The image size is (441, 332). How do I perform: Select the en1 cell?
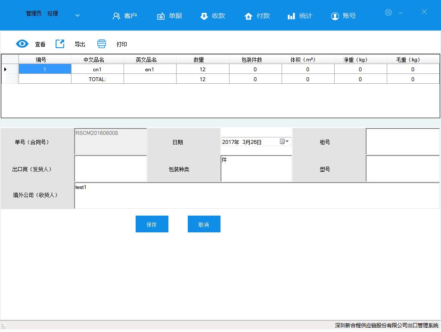click(150, 69)
